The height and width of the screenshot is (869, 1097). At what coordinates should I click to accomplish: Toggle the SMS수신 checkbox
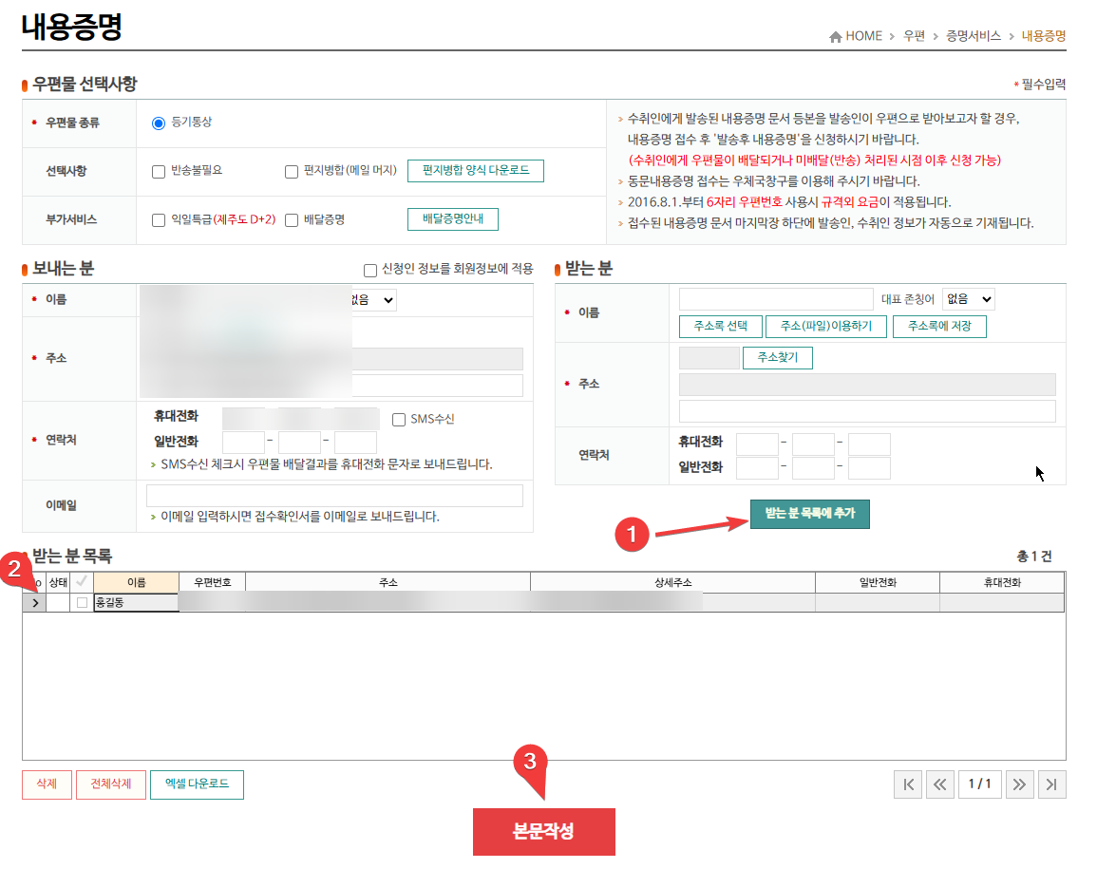(x=399, y=420)
